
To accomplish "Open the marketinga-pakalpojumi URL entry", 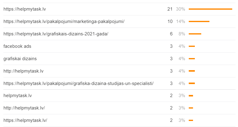I will pyautogui.click(x=64, y=21).
